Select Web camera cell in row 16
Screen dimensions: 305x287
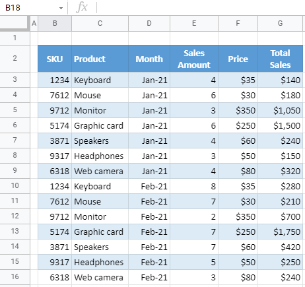pyautogui.click(x=100, y=277)
